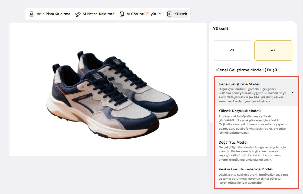303x194 pixels.
Task: Switch to AI Görüntü Büyütücü tool
Action: [x=141, y=14]
